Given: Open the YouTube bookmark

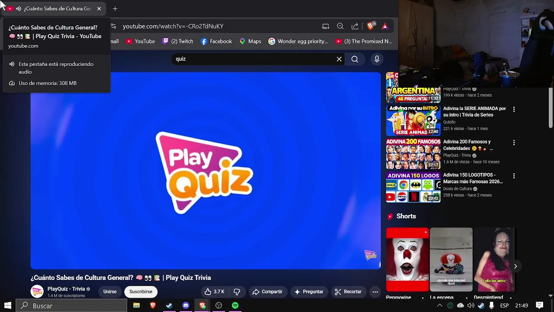Looking at the screenshot, I should pyautogui.click(x=140, y=41).
